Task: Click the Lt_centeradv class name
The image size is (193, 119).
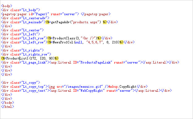Action: pyautogui.click(x=34, y=18)
